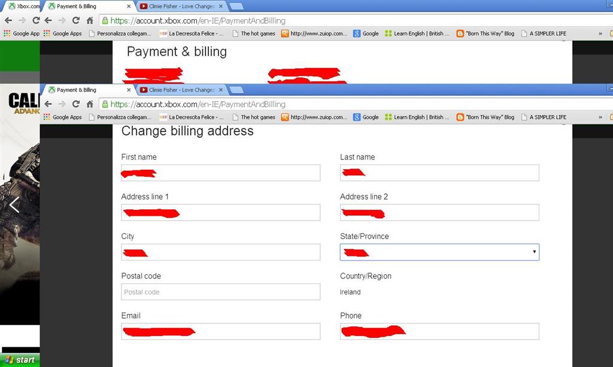The height and width of the screenshot is (367, 613).
Task: Open zuiop.com bookmark in back window
Action: pyautogui.click(x=314, y=33)
